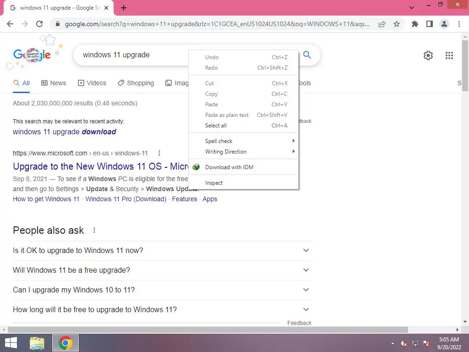Click the horizontal scrollbar right arrow
This screenshot has height=352, width=469.
pyautogui.click(x=458, y=330)
